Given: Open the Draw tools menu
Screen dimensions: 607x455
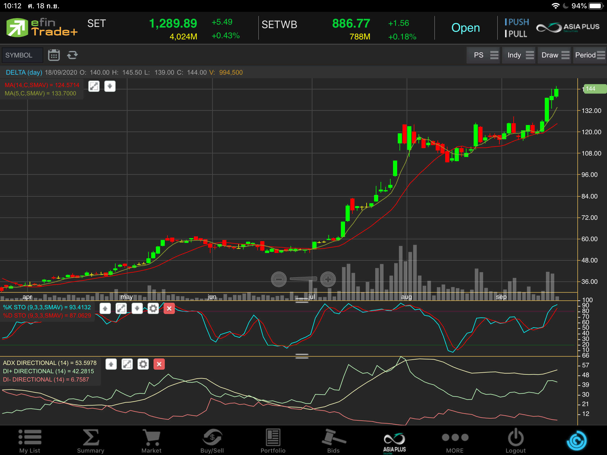Looking at the screenshot, I should (x=554, y=55).
